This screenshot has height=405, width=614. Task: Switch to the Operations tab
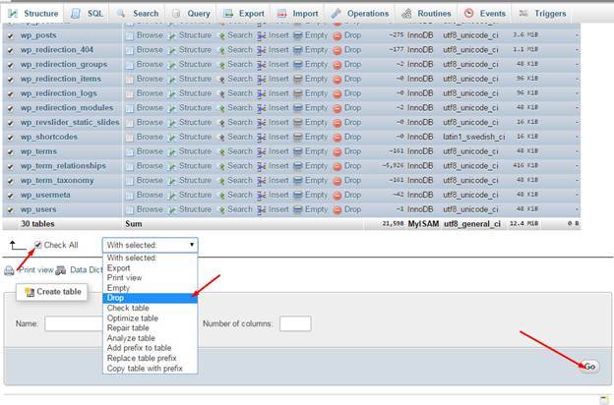coord(360,14)
